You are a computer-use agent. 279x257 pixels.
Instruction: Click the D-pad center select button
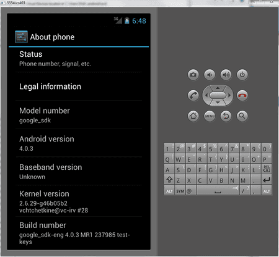(218, 95)
